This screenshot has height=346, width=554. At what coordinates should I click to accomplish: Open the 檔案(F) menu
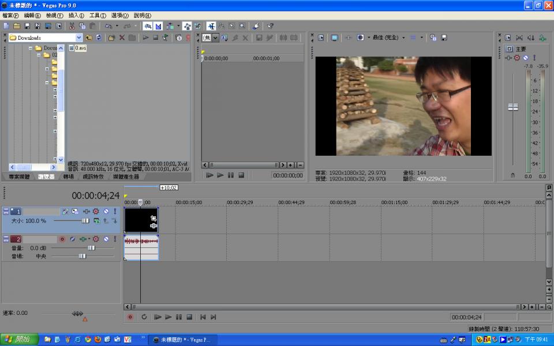coord(10,16)
